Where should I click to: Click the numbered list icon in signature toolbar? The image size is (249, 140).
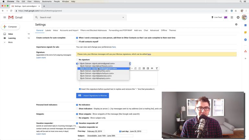(136, 68)
